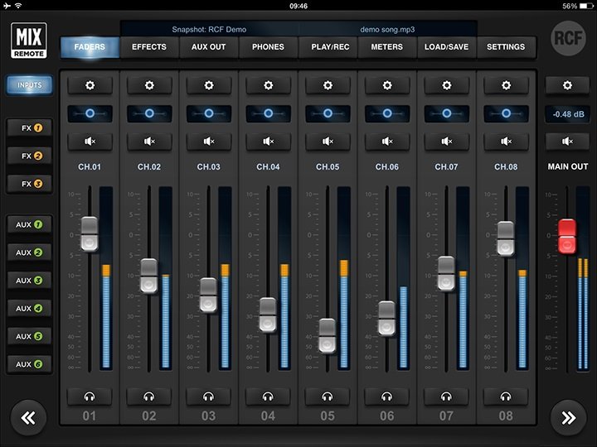
Task: Select the AUX 4 bus button
Action: point(30,309)
